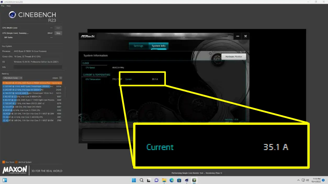Stop the running CPU Single Core test
This screenshot has height=184, width=328.
(x=58, y=33)
